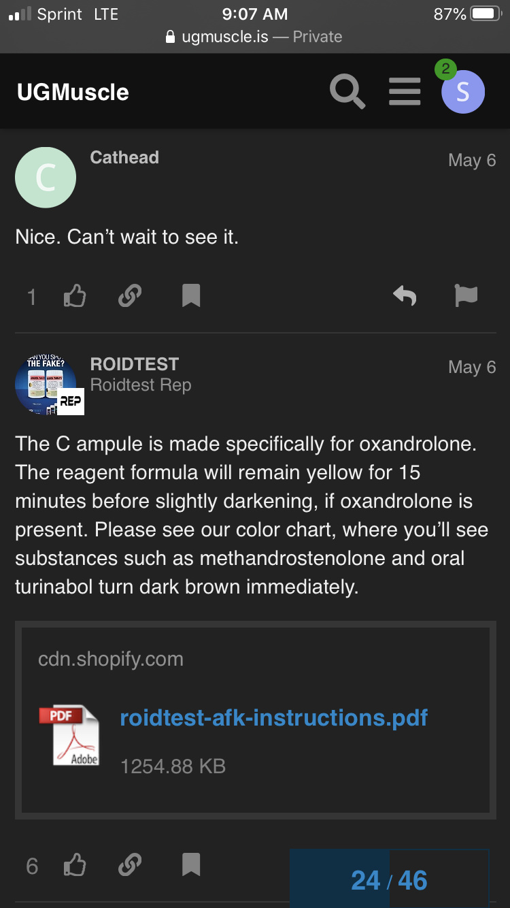Reply to Cathead's post

pos(405,296)
